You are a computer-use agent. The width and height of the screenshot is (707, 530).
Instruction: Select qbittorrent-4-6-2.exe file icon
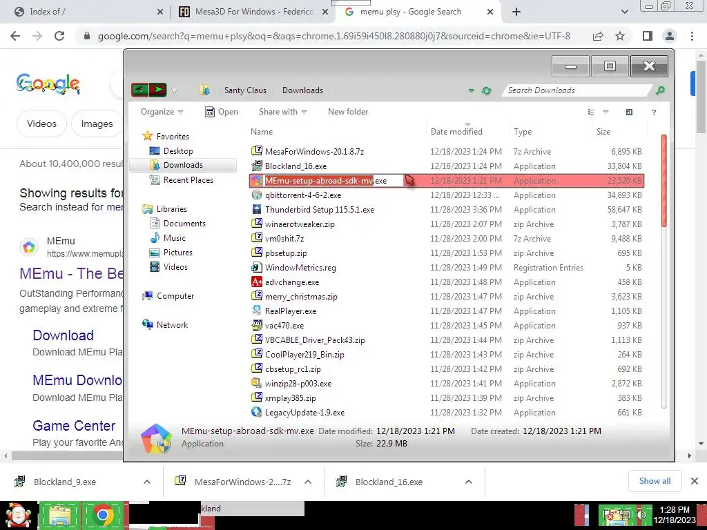coord(257,195)
